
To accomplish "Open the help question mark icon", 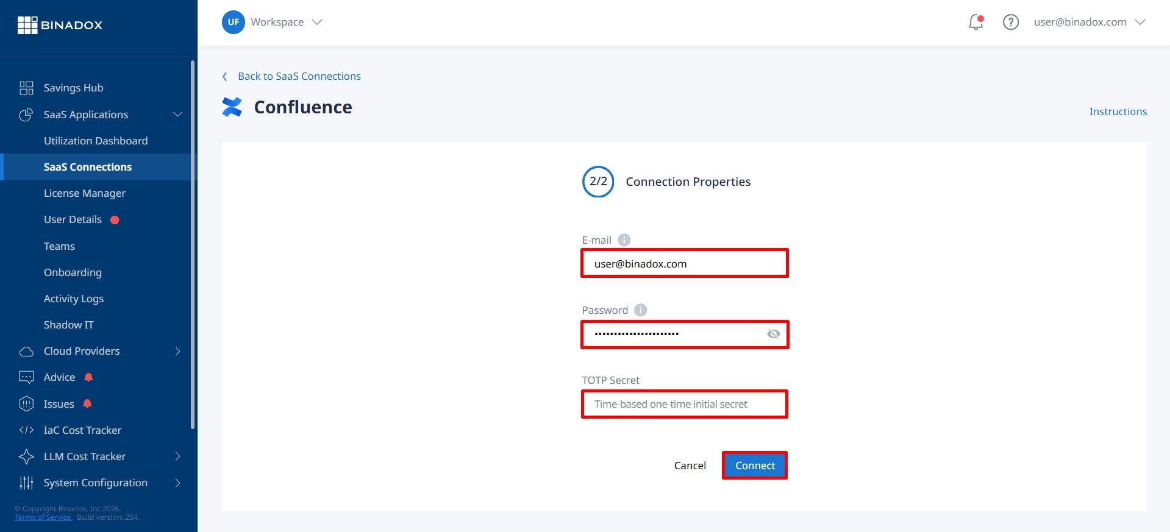I will pos(1010,23).
